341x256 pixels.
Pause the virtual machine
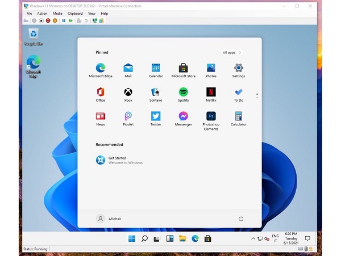pos(64,21)
